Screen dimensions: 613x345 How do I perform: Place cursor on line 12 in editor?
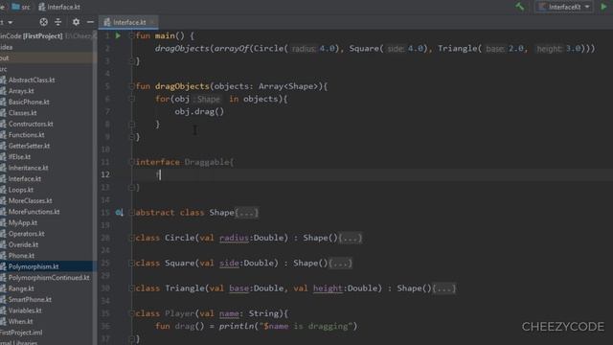point(372,174)
